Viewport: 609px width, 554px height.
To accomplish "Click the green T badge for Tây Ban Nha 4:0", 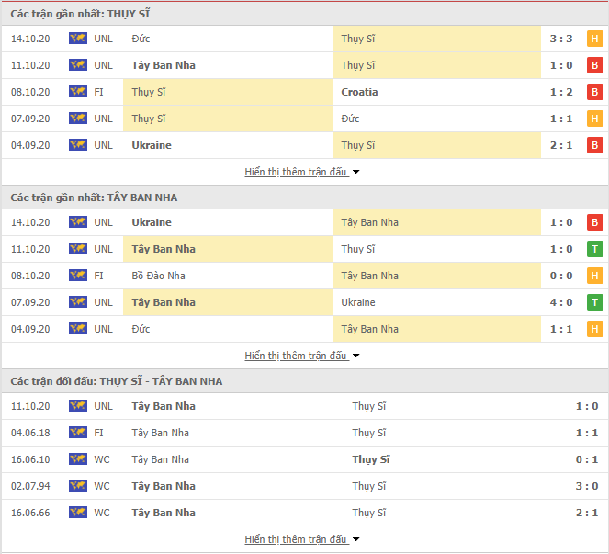I will pos(594,302).
